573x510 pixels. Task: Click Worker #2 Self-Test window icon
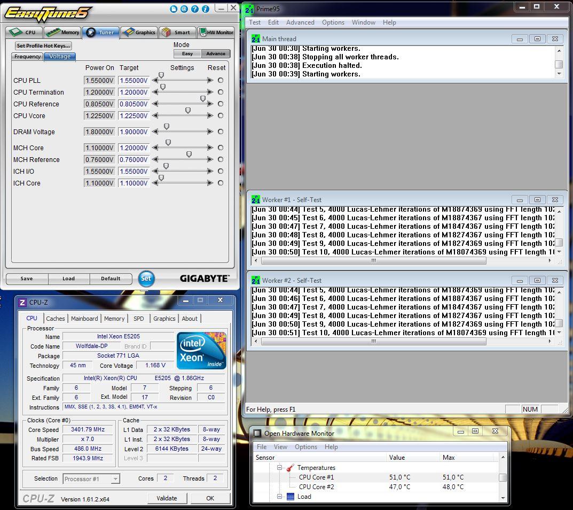point(255,281)
